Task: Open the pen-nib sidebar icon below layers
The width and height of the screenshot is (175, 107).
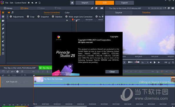Action: tap(3, 49)
